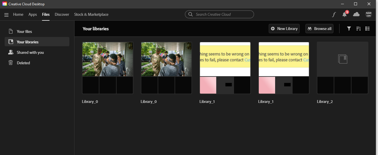Go to the Home tab
Viewport: 378px width, 155px height.
[18, 14]
